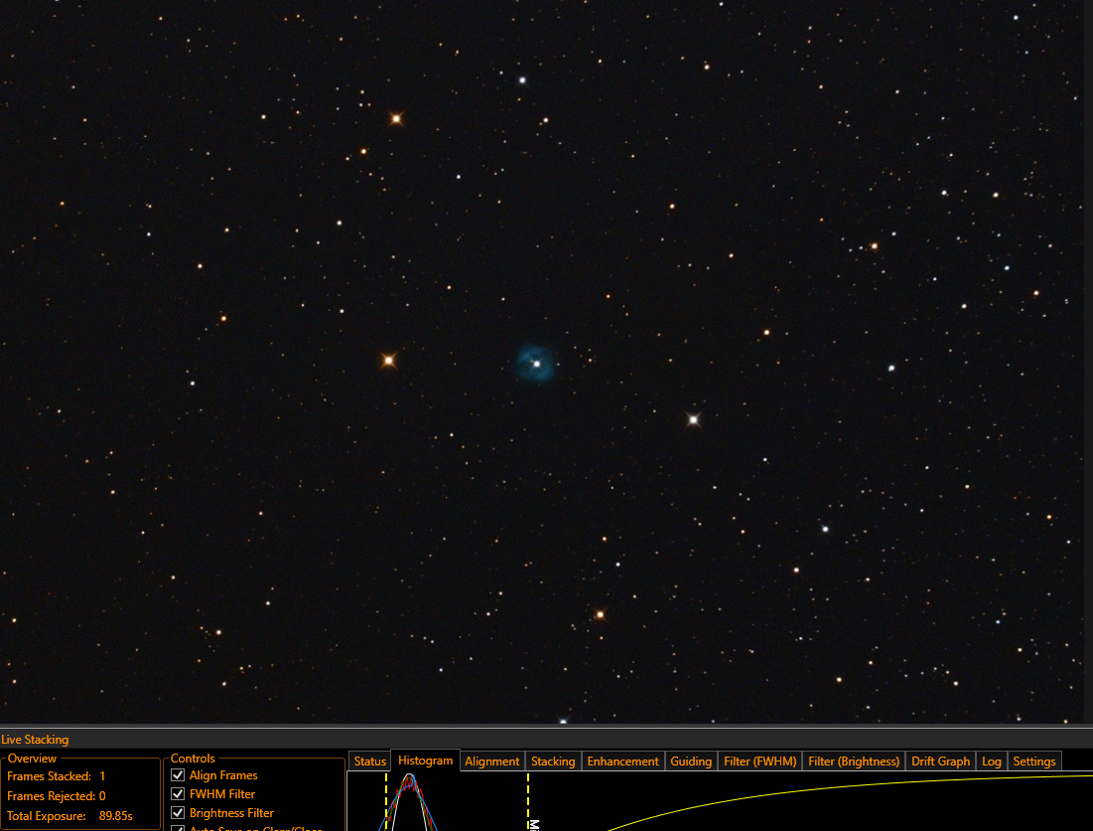Show the Drift Graph tab

pyautogui.click(x=940, y=762)
